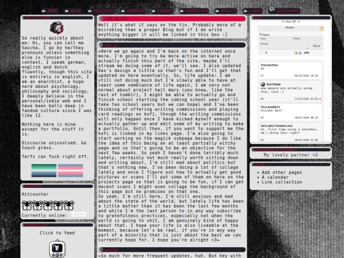344x258 pixels.
Task: Click the bullet icon in THE BLOG header
Action: coord(101,18)
